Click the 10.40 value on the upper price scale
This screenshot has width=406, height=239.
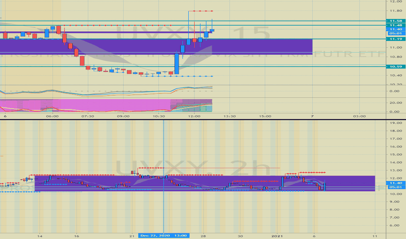[396, 76]
